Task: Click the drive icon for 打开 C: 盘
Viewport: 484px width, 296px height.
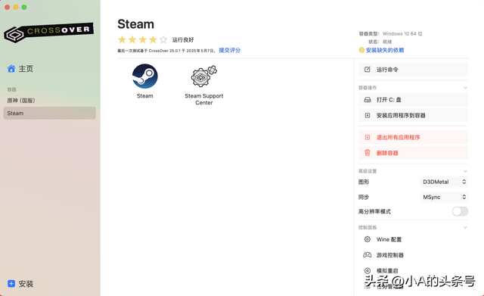Action: (x=368, y=100)
